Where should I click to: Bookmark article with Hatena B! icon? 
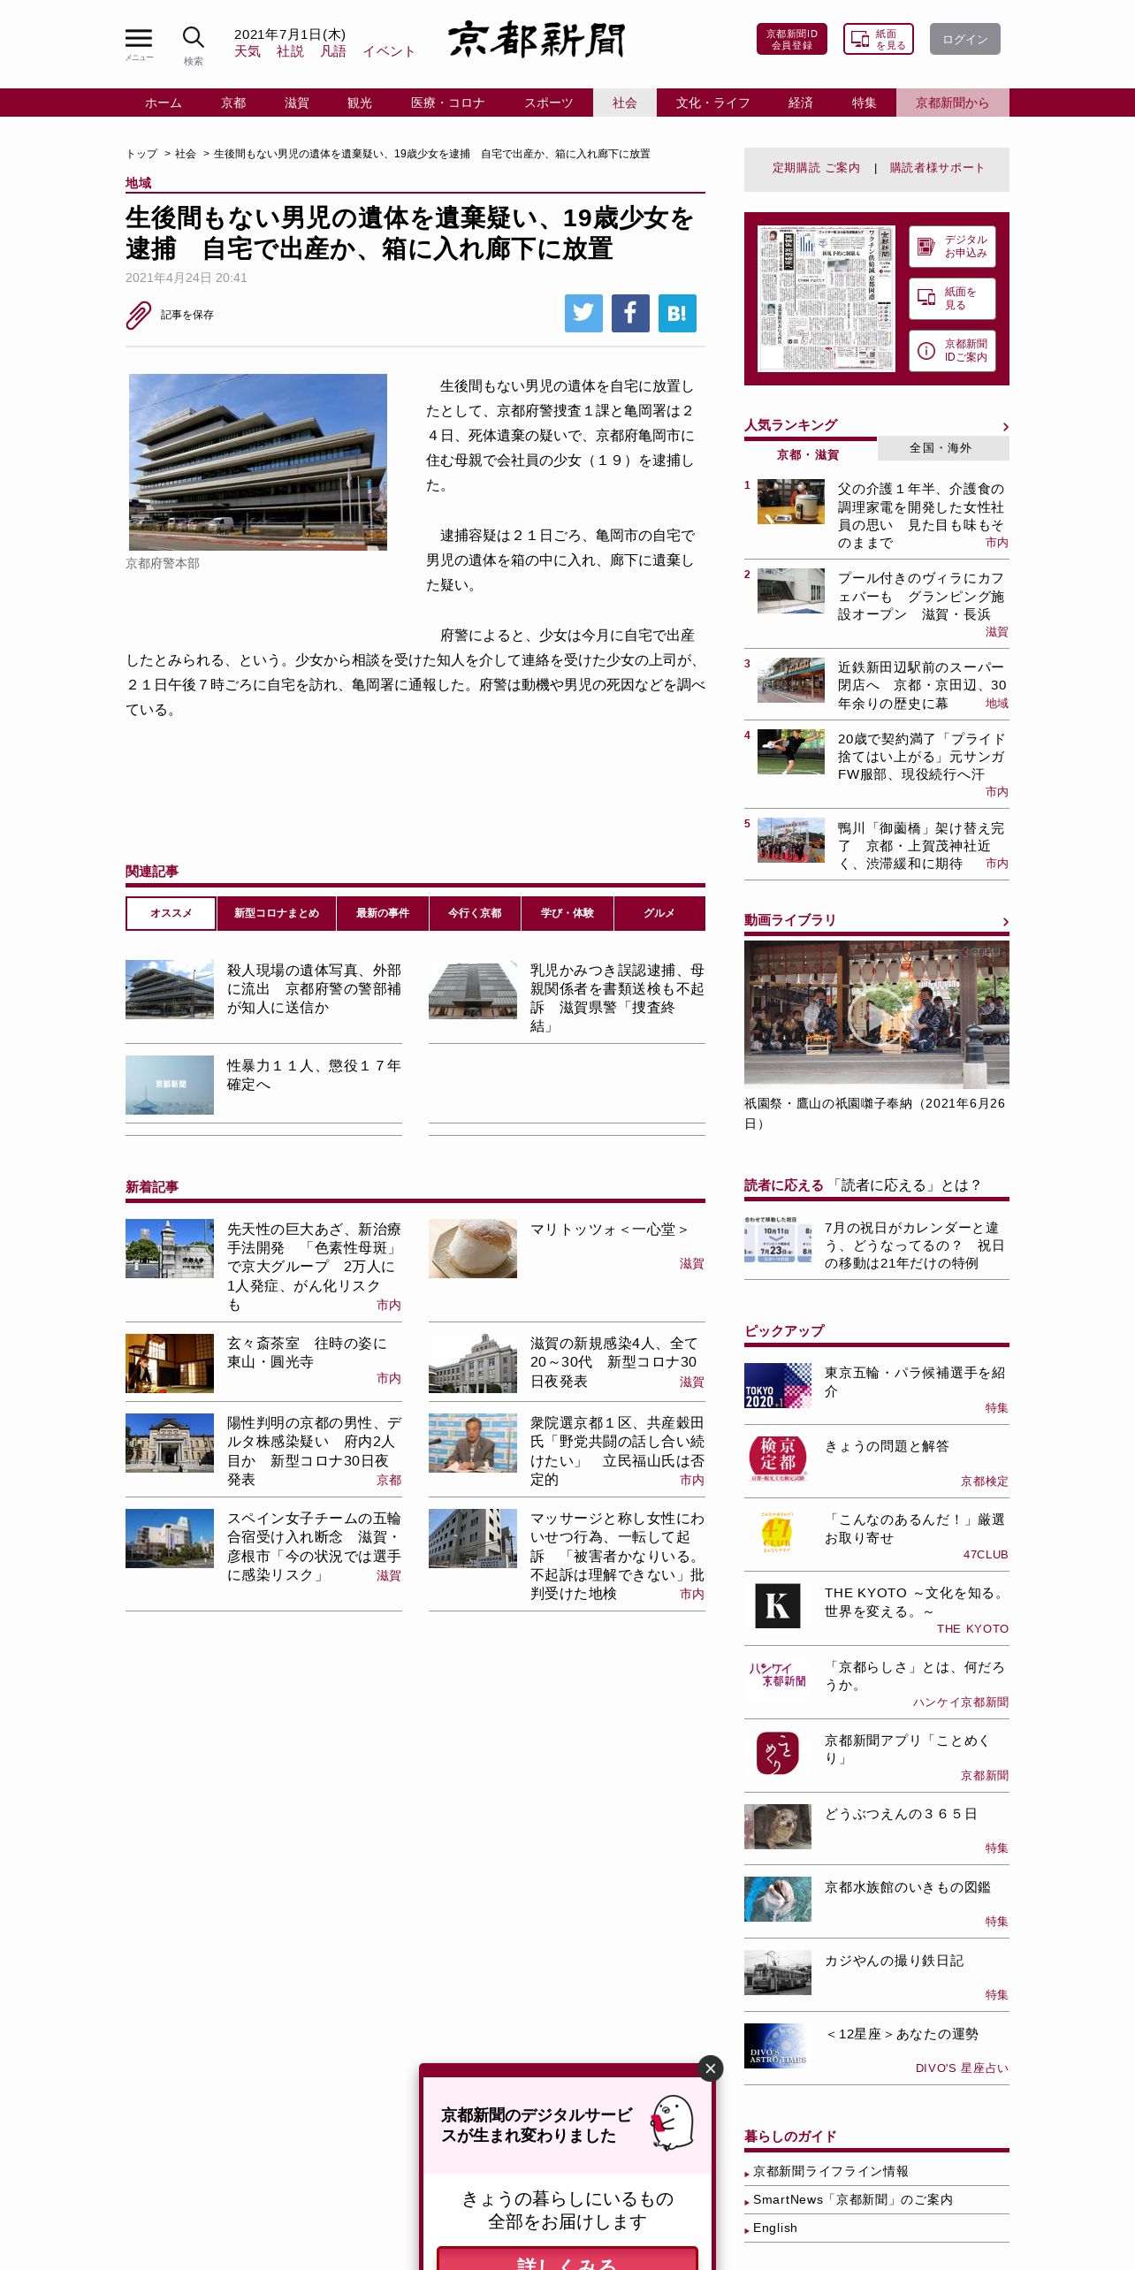tap(677, 313)
